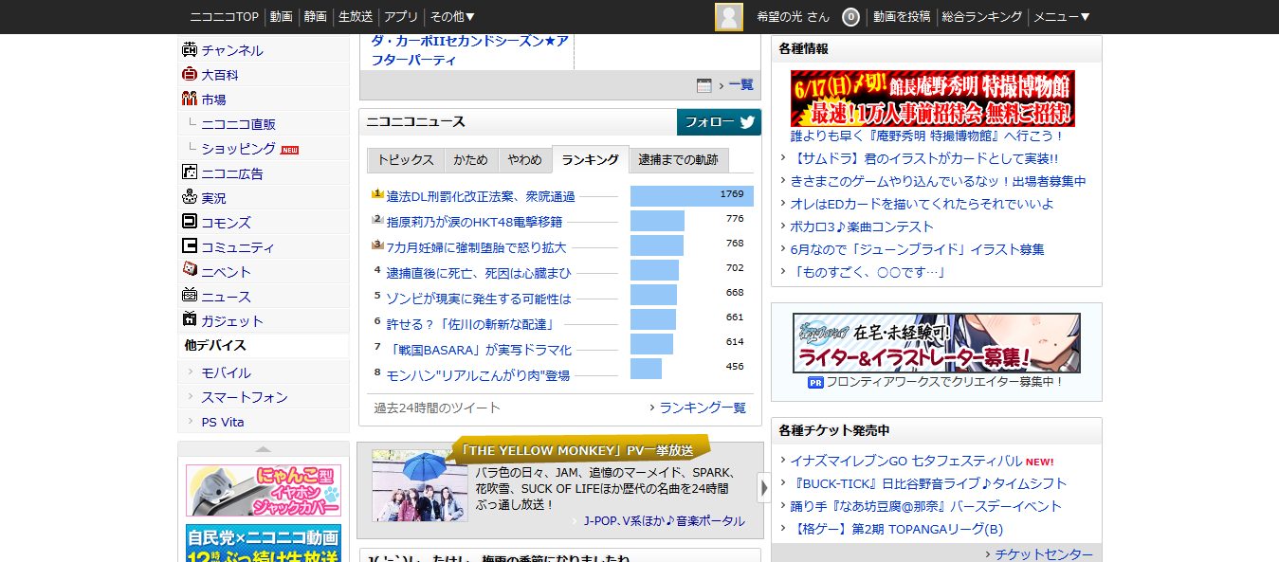Open the モバイル sidebar item
1279x562 pixels.
(x=226, y=372)
